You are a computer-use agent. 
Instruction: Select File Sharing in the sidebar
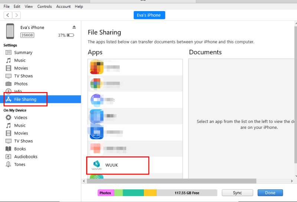pyautogui.click(x=40, y=99)
